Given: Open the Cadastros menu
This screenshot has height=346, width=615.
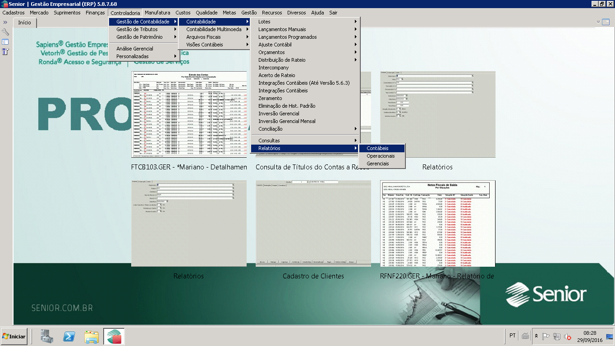Looking at the screenshot, I should (14, 13).
